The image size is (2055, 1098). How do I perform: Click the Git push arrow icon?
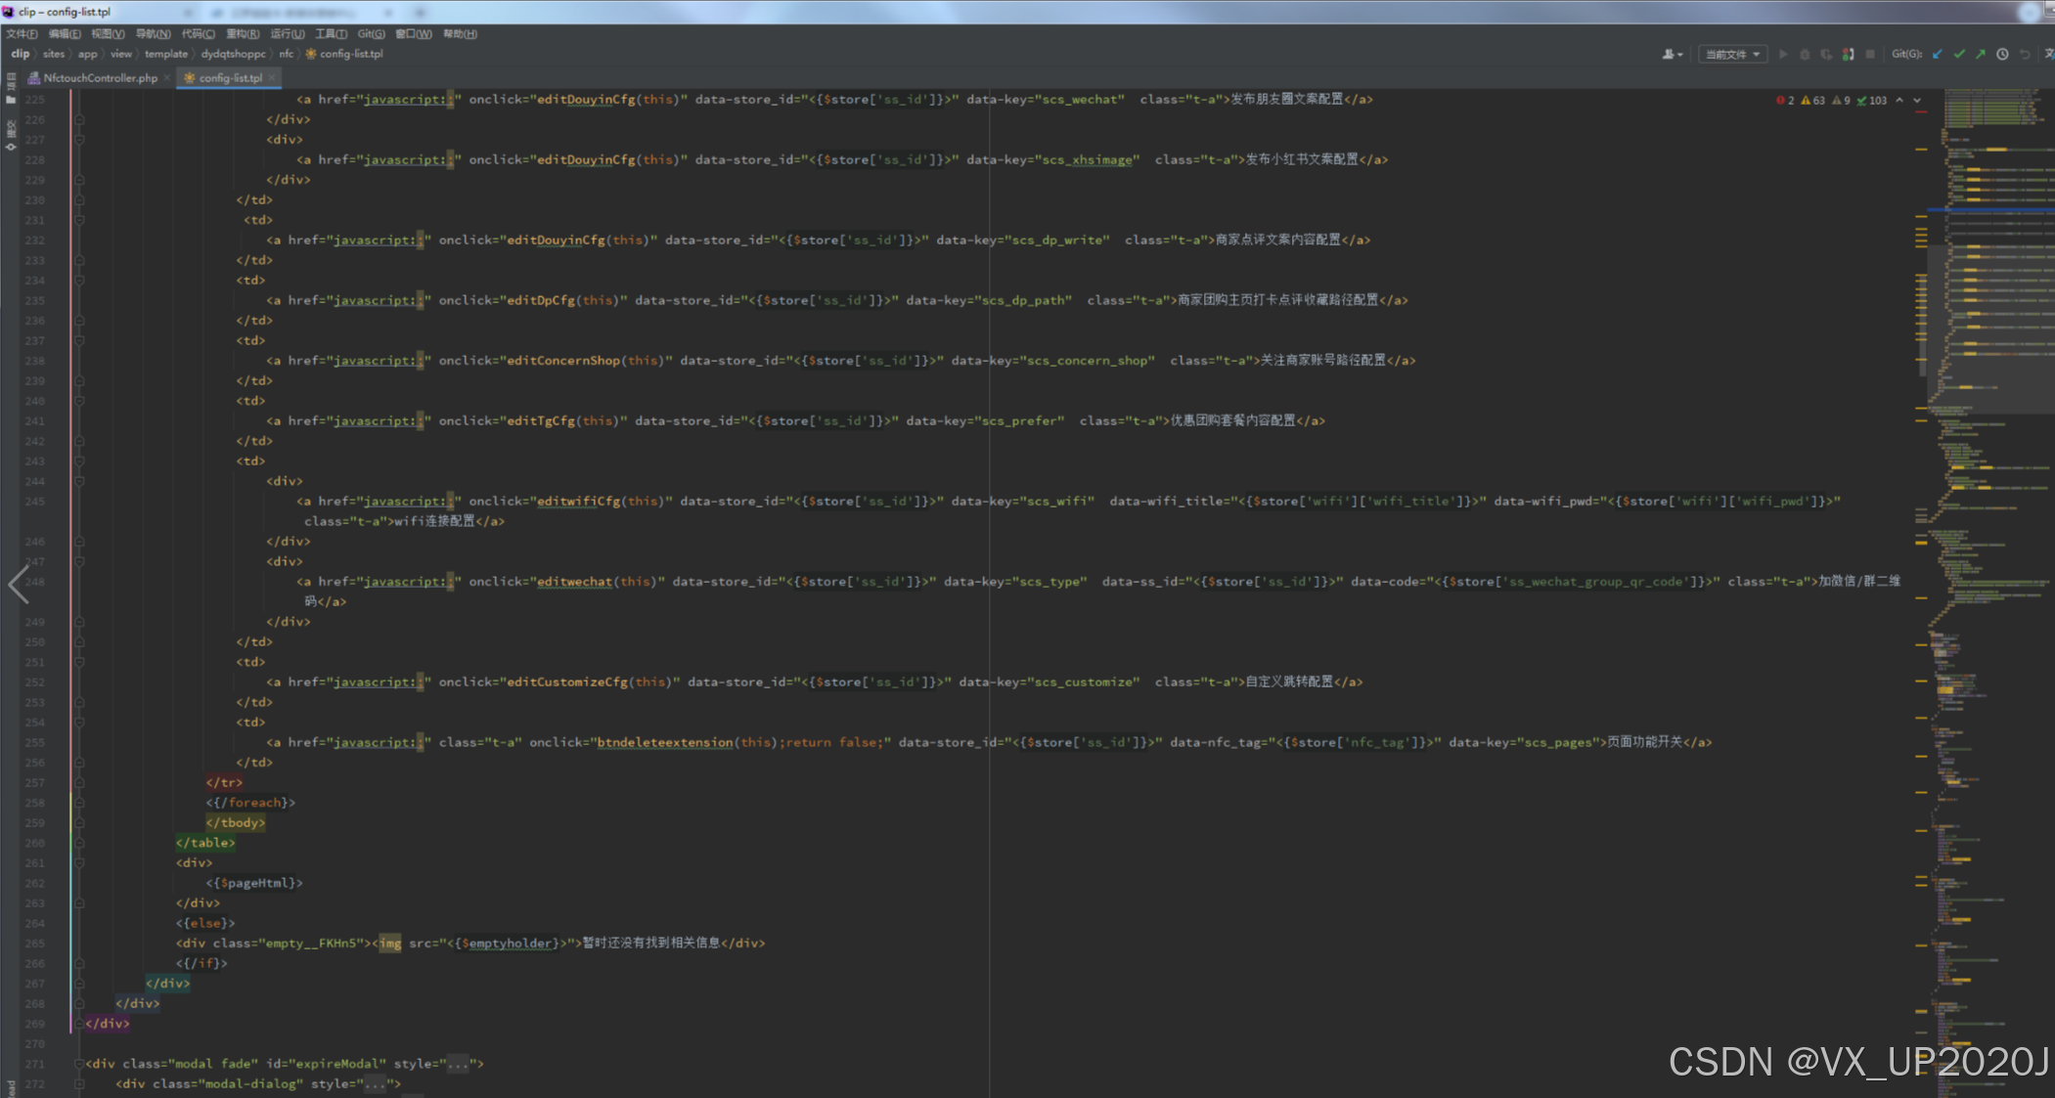(1981, 55)
